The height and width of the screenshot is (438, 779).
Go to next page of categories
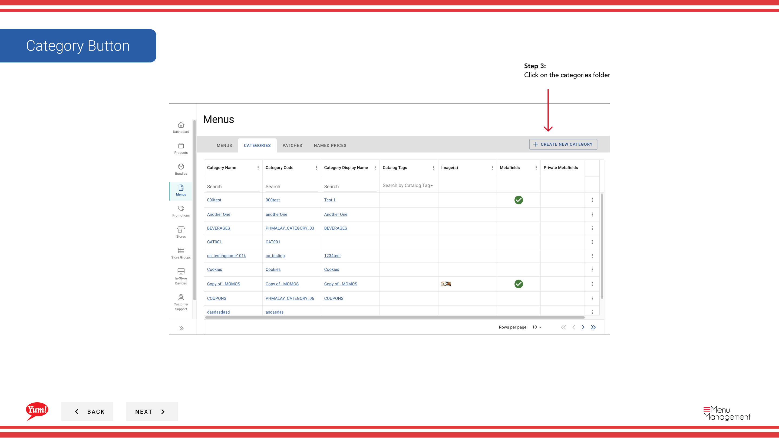(x=583, y=327)
